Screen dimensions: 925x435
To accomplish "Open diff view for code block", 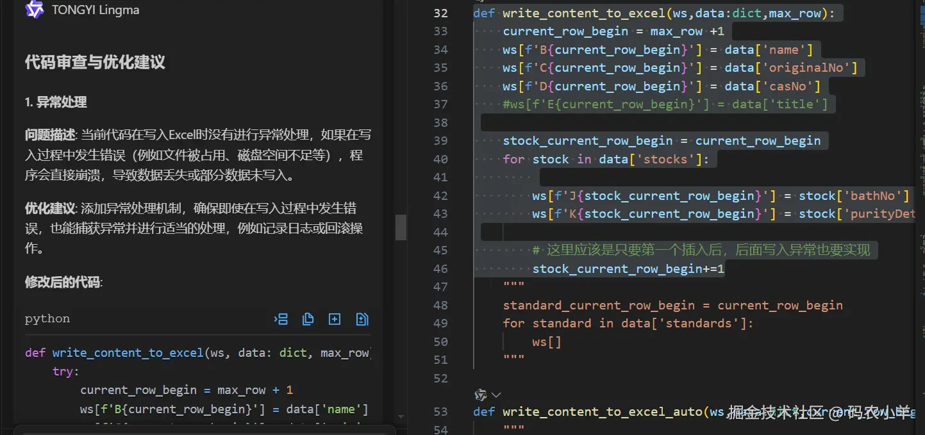I will [362, 319].
